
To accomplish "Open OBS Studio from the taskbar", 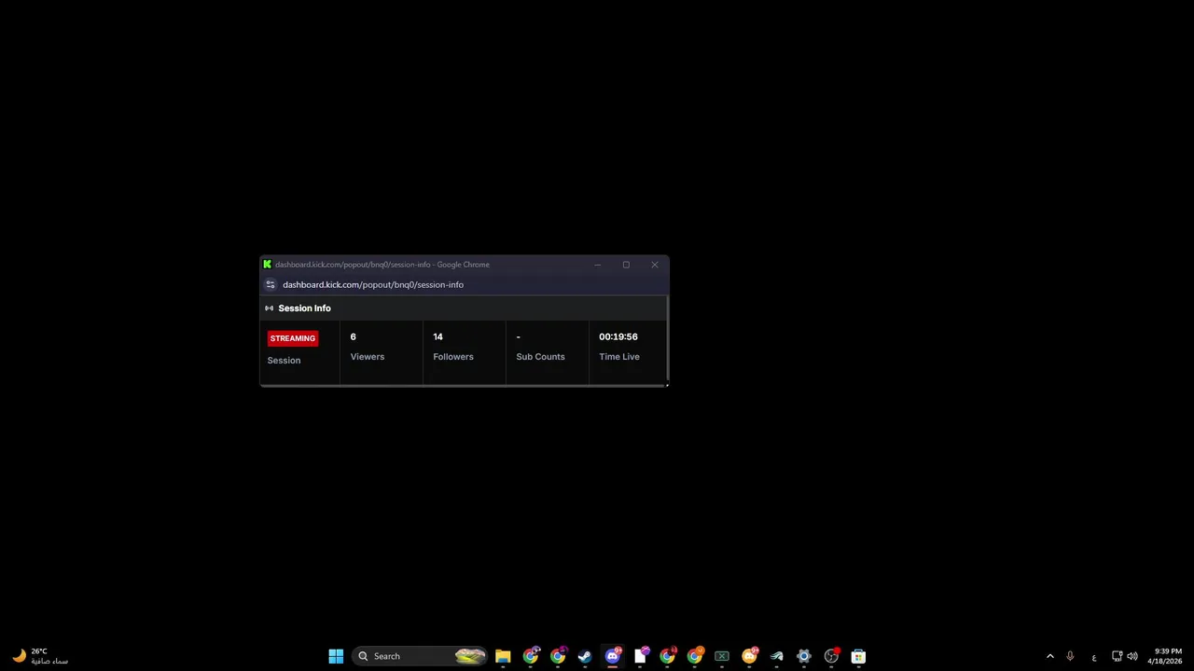I will (831, 656).
